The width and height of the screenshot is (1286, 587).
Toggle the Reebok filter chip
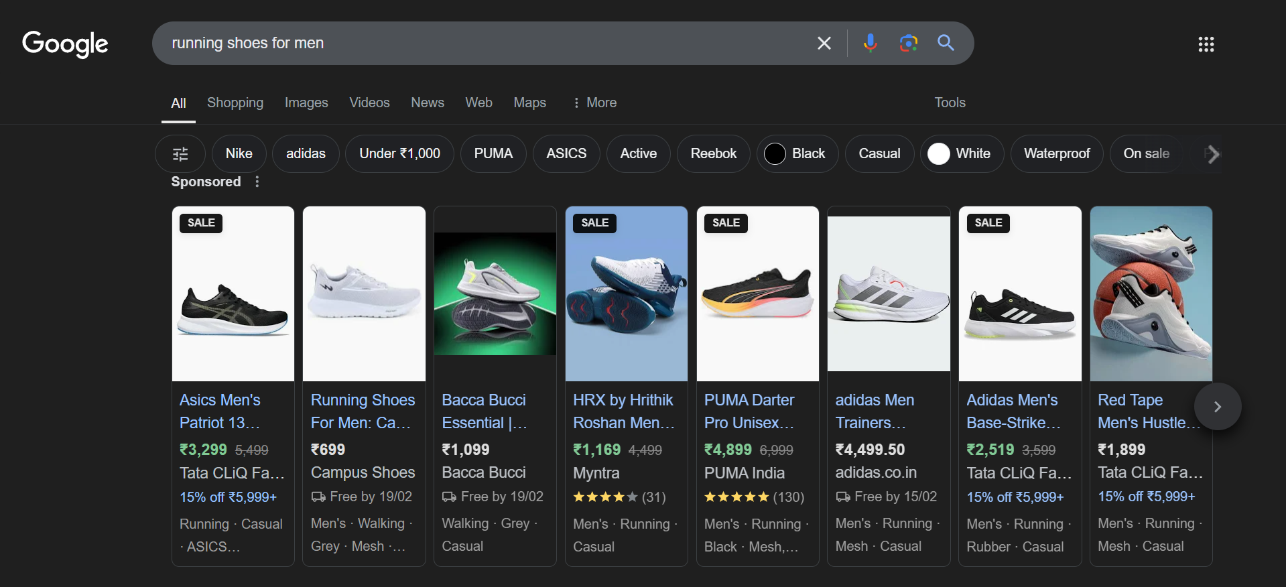(x=713, y=153)
